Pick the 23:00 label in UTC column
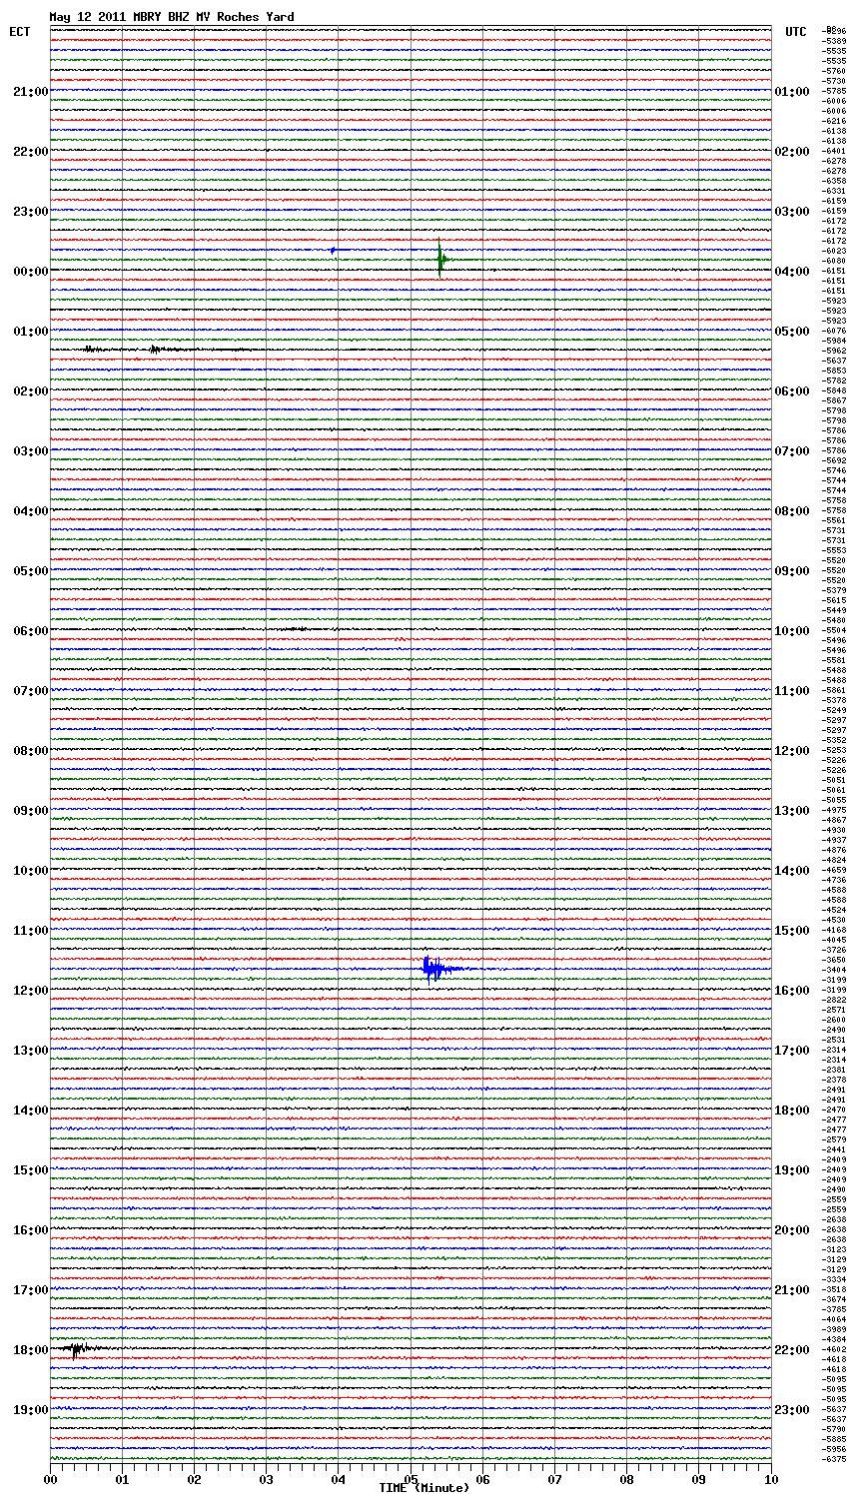This screenshot has width=851, height=1498. [x=792, y=1410]
